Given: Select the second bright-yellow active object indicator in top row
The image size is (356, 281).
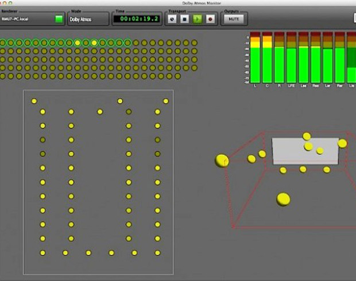Looking at the screenshot, I should [94, 42].
